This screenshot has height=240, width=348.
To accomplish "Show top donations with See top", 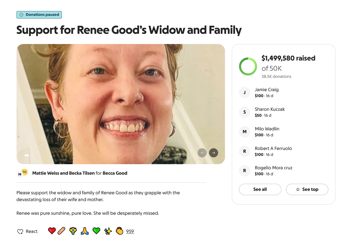I will pyautogui.click(x=307, y=189).
